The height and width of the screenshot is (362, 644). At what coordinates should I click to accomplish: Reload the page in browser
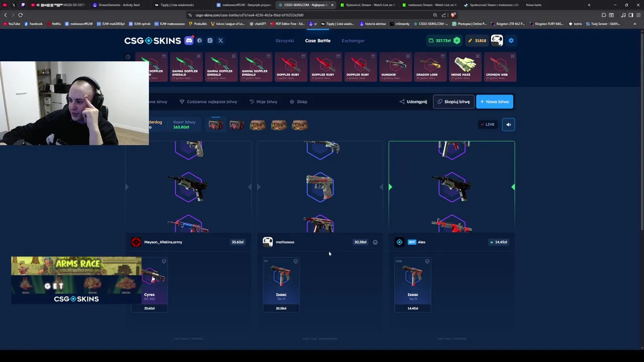click(21, 15)
